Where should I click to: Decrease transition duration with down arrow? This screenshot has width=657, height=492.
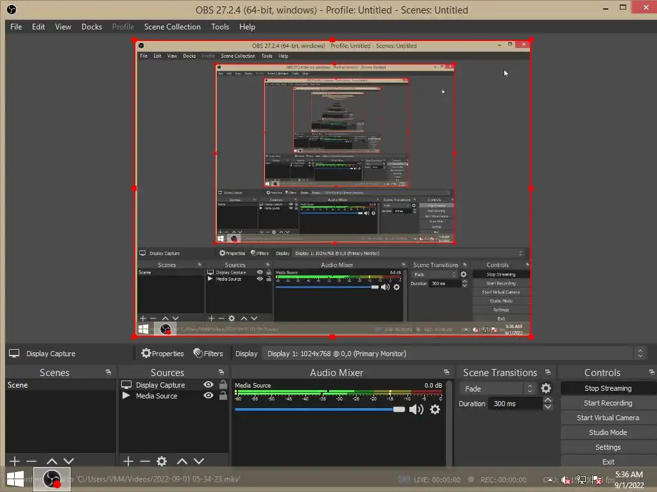tap(548, 407)
